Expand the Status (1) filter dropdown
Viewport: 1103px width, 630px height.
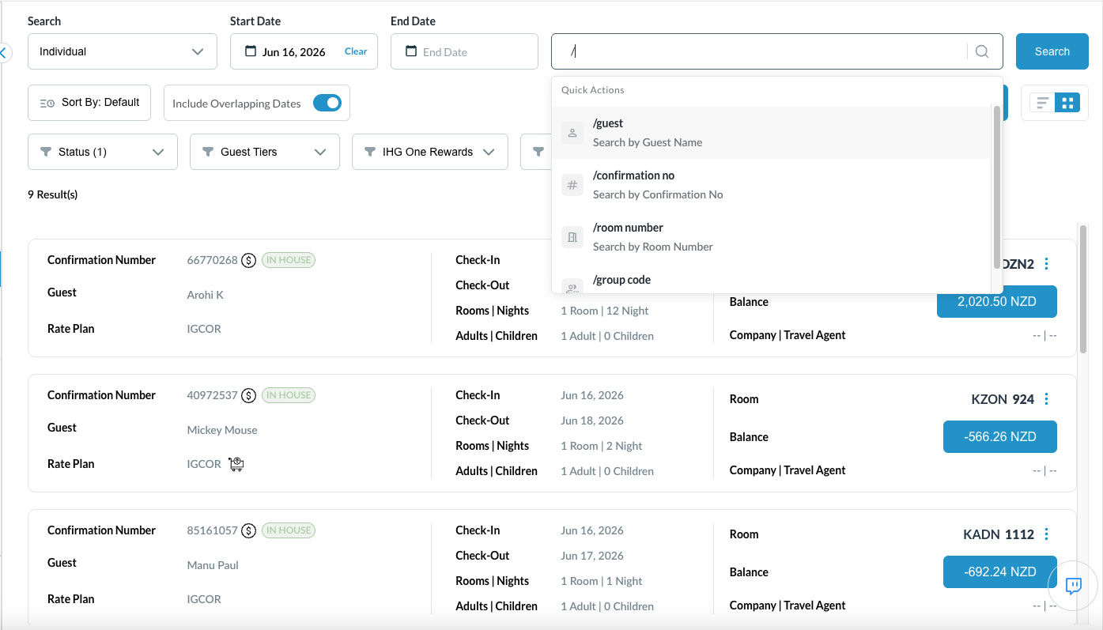coord(103,152)
